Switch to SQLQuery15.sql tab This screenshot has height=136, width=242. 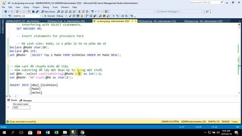[x=66, y=21]
